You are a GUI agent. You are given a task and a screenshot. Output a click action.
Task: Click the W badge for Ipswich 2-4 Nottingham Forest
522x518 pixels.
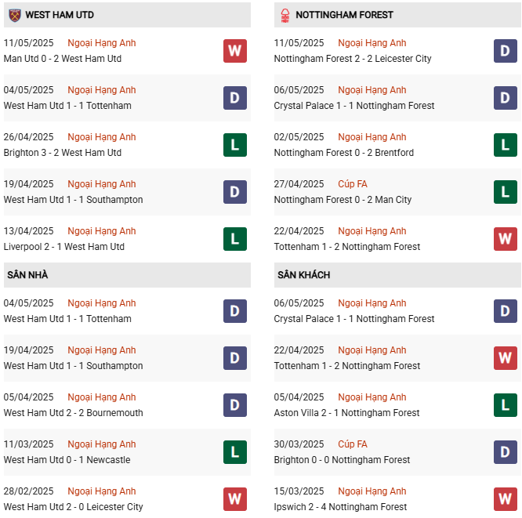coord(506,499)
